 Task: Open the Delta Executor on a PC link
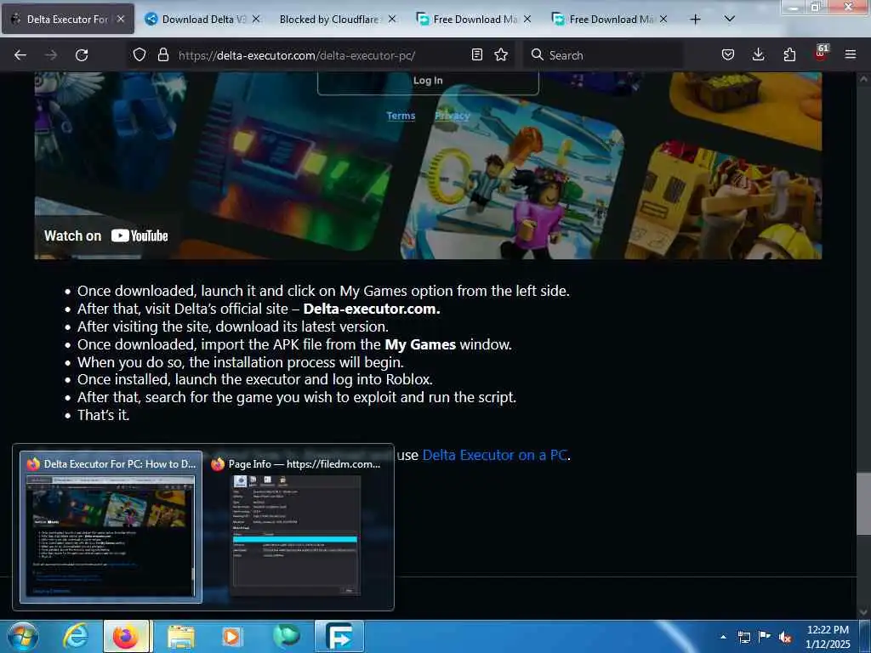click(x=495, y=456)
